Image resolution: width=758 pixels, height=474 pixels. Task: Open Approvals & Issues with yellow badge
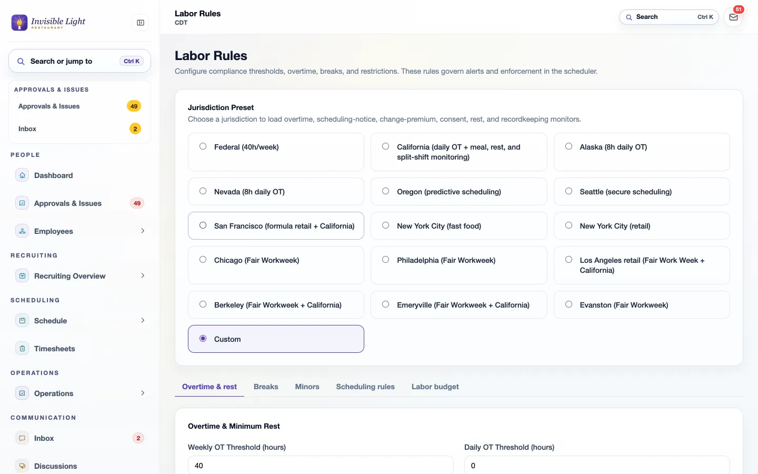coord(79,106)
